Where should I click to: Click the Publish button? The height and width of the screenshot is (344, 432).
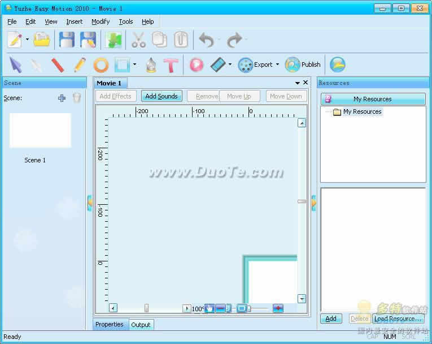point(303,65)
